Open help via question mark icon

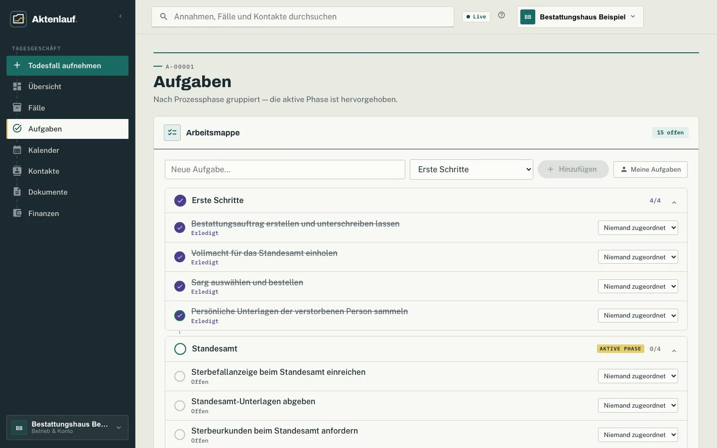pyautogui.click(x=501, y=15)
